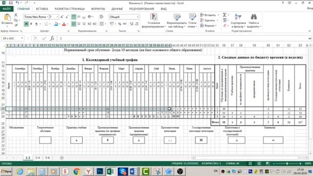Activate the Format Painter brush
This screenshot has width=313, height=176.
point(16,25)
